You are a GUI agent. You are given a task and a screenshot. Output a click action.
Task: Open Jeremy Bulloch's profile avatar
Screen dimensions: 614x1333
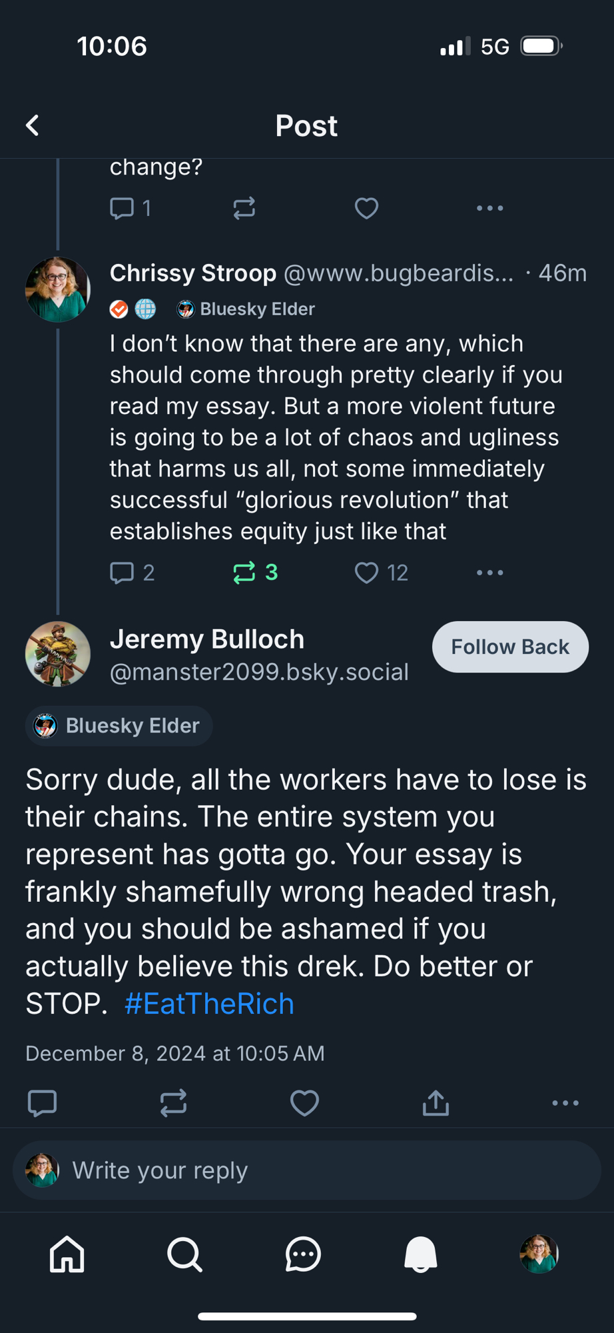[x=58, y=654]
